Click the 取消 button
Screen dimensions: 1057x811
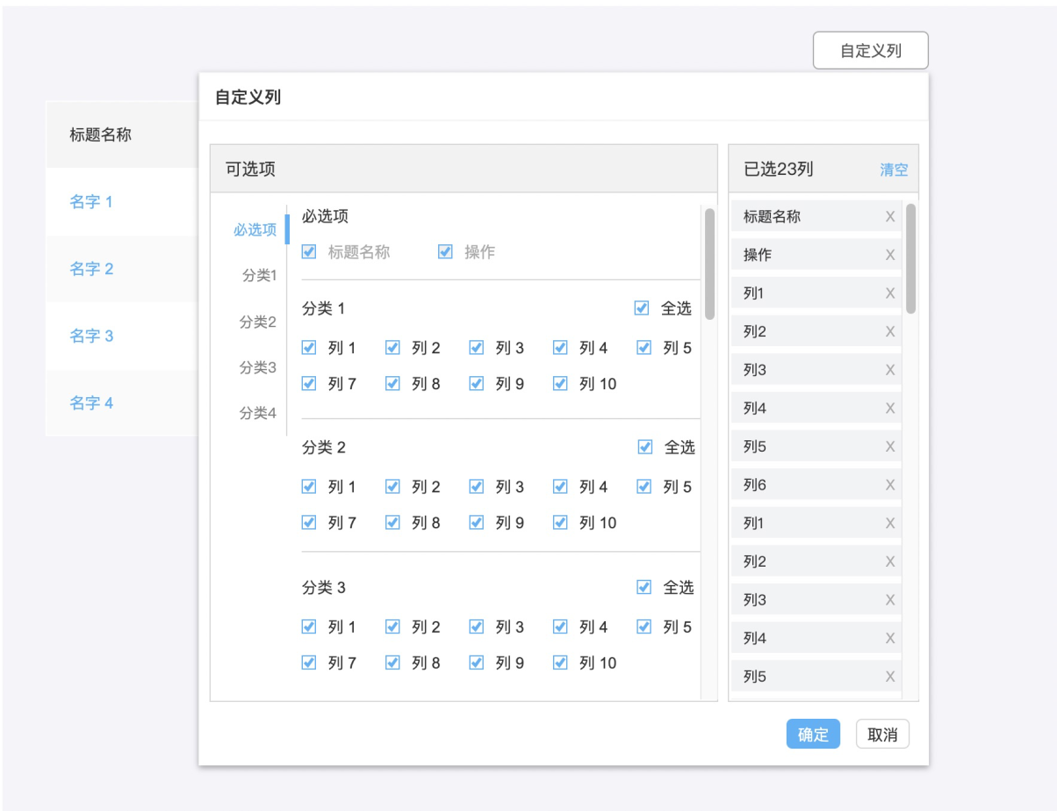[881, 735]
